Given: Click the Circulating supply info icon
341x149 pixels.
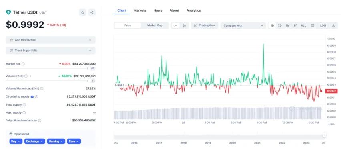Looking at the screenshot, I should tap(36, 96).
